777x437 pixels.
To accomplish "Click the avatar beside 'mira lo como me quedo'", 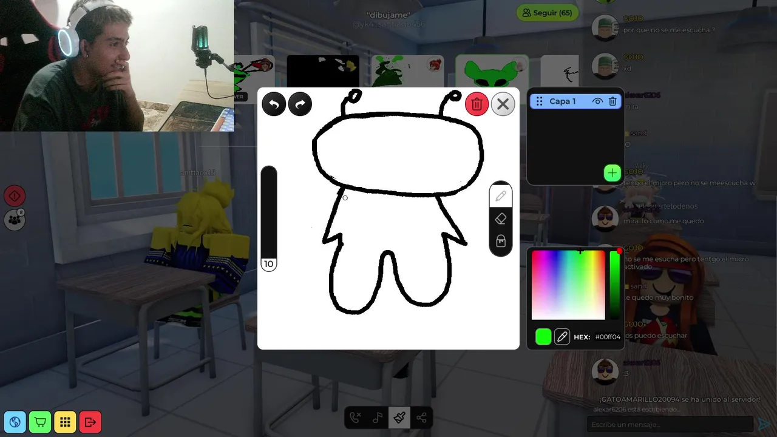I will (x=605, y=218).
